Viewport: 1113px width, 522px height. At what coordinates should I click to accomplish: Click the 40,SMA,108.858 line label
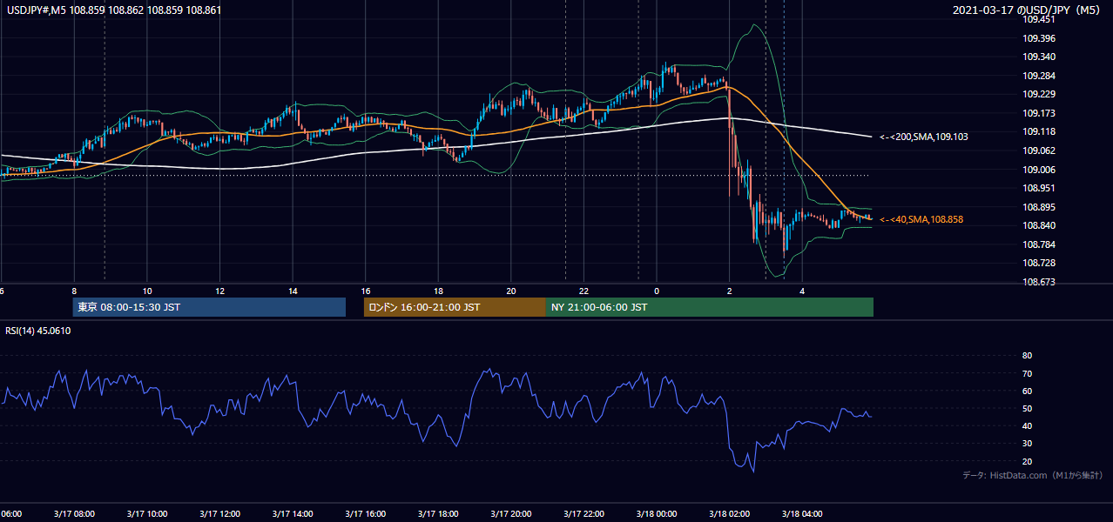922,219
